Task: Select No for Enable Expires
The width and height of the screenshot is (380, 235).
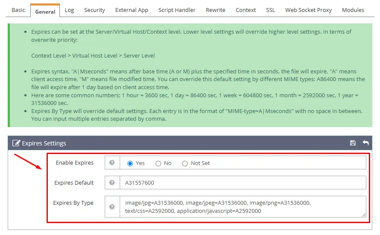Action: (x=158, y=163)
